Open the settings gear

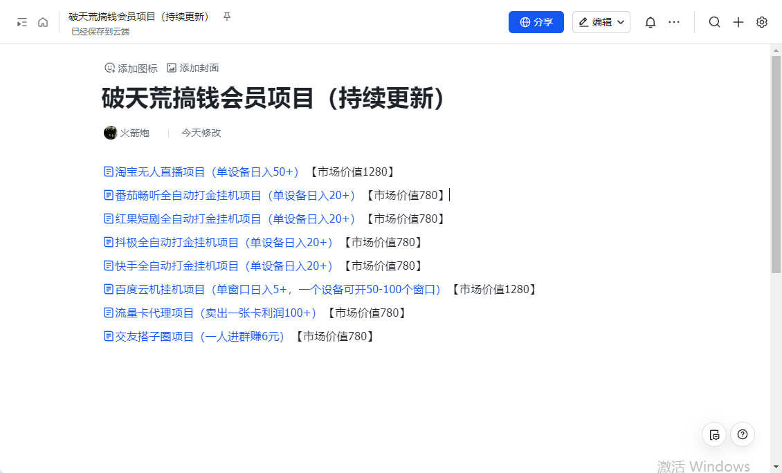tap(761, 21)
